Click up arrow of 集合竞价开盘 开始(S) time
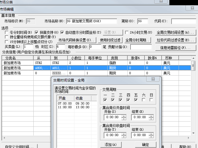 (123, 116)
